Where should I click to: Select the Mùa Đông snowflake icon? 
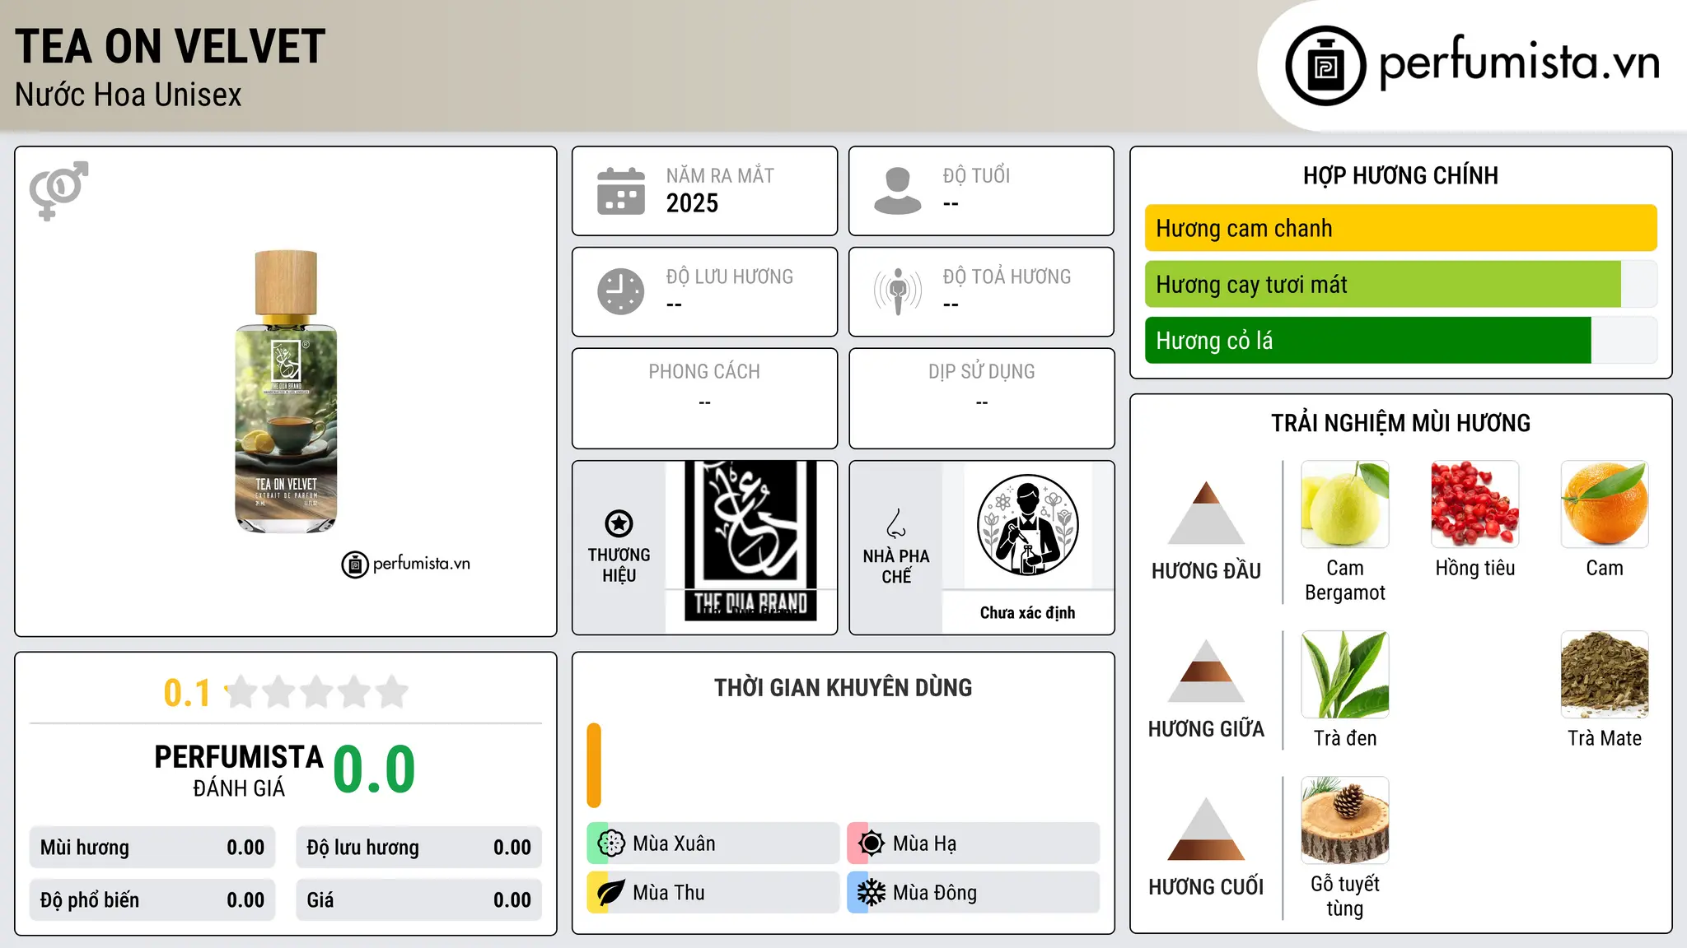tap(872, 893)
